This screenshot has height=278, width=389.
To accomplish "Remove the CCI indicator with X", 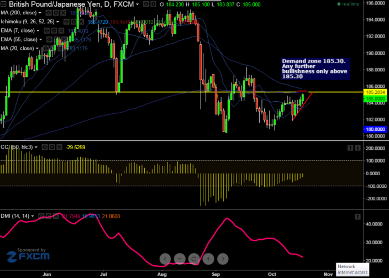I will [x=59, y=148].
